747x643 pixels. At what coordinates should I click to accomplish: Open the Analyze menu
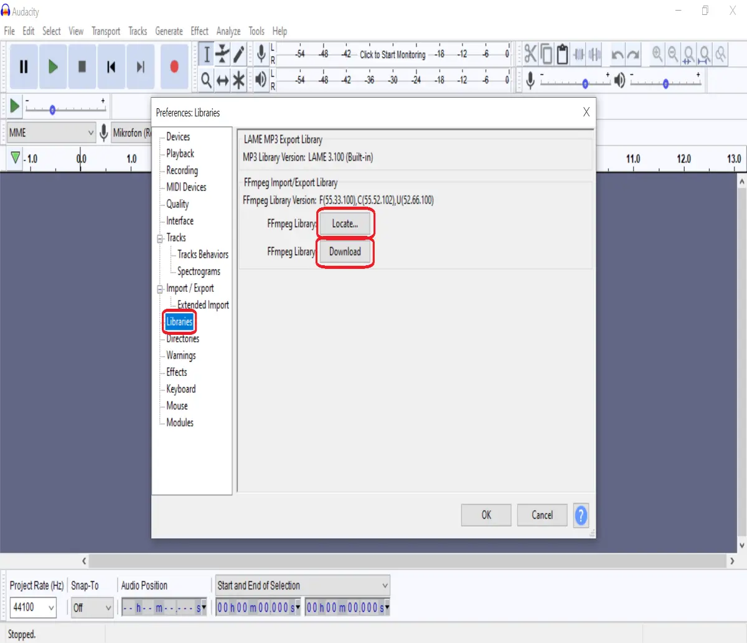228,31
